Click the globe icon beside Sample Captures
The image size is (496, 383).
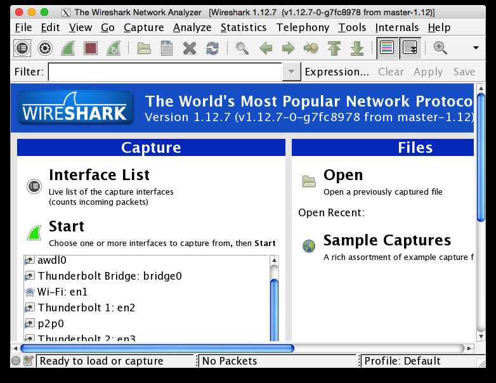pyautogui.click(x=309, y=246)
